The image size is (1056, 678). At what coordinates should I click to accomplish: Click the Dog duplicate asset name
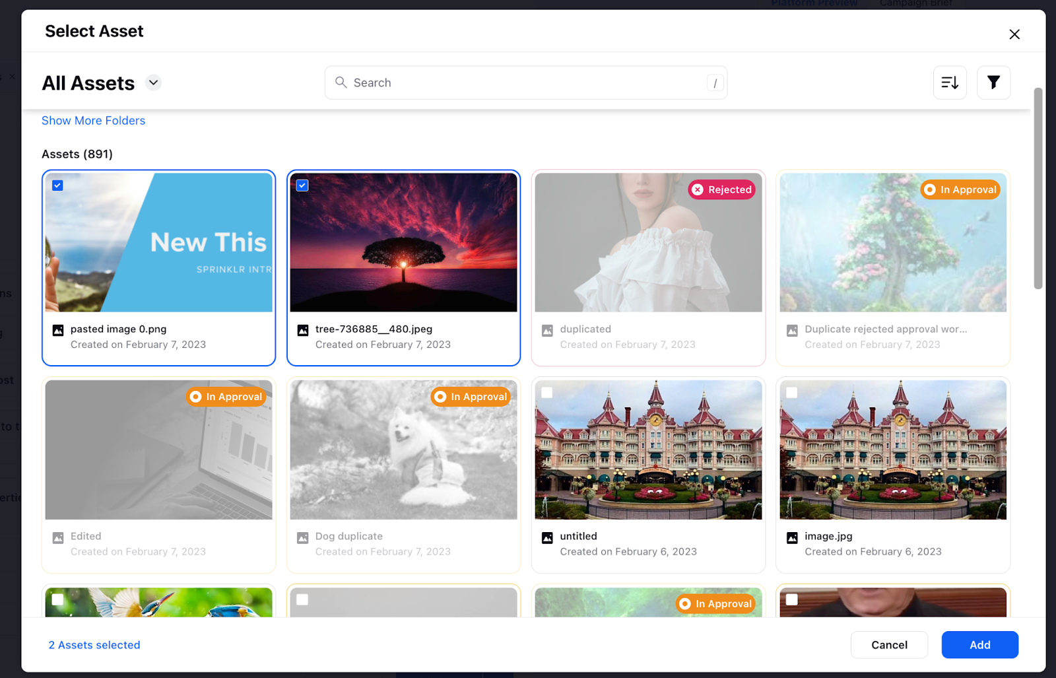[x=349, y=536]
